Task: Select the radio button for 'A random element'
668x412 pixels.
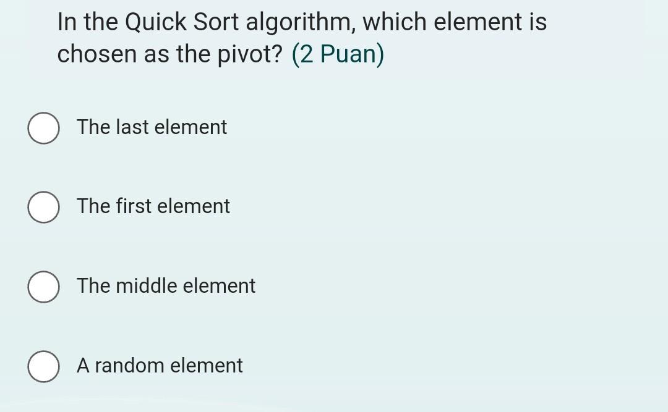Action: pyautogui.click(x=43, y=366)
